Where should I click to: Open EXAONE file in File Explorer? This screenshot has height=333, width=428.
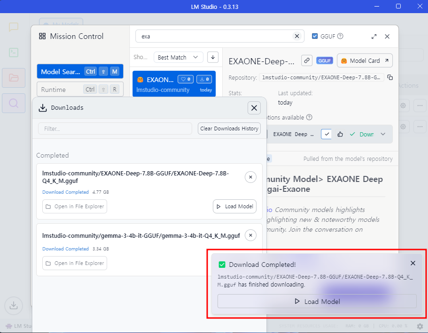click(75, 206)
